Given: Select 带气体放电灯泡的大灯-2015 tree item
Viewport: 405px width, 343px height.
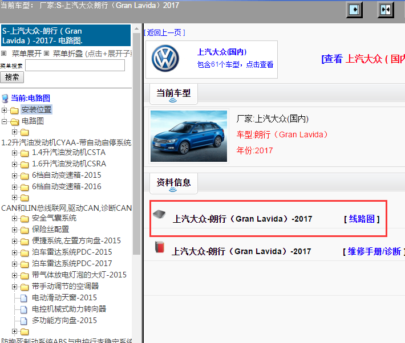Looking at the screenshot, I should click(x=79, y=275).
